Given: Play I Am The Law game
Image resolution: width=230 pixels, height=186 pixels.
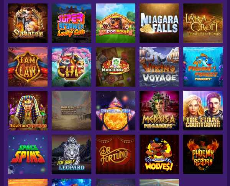Looking at the screenshot, I should coord(28,67).
